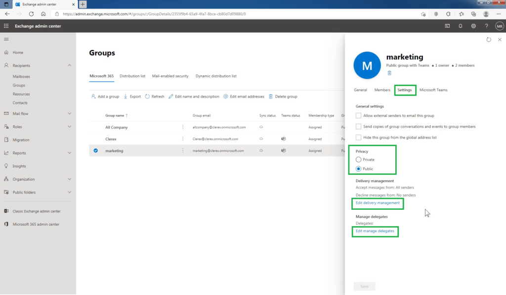Click Edit name and description
Image resolution: width=506 pixels, height=295 pixels.
coord(194,97)
